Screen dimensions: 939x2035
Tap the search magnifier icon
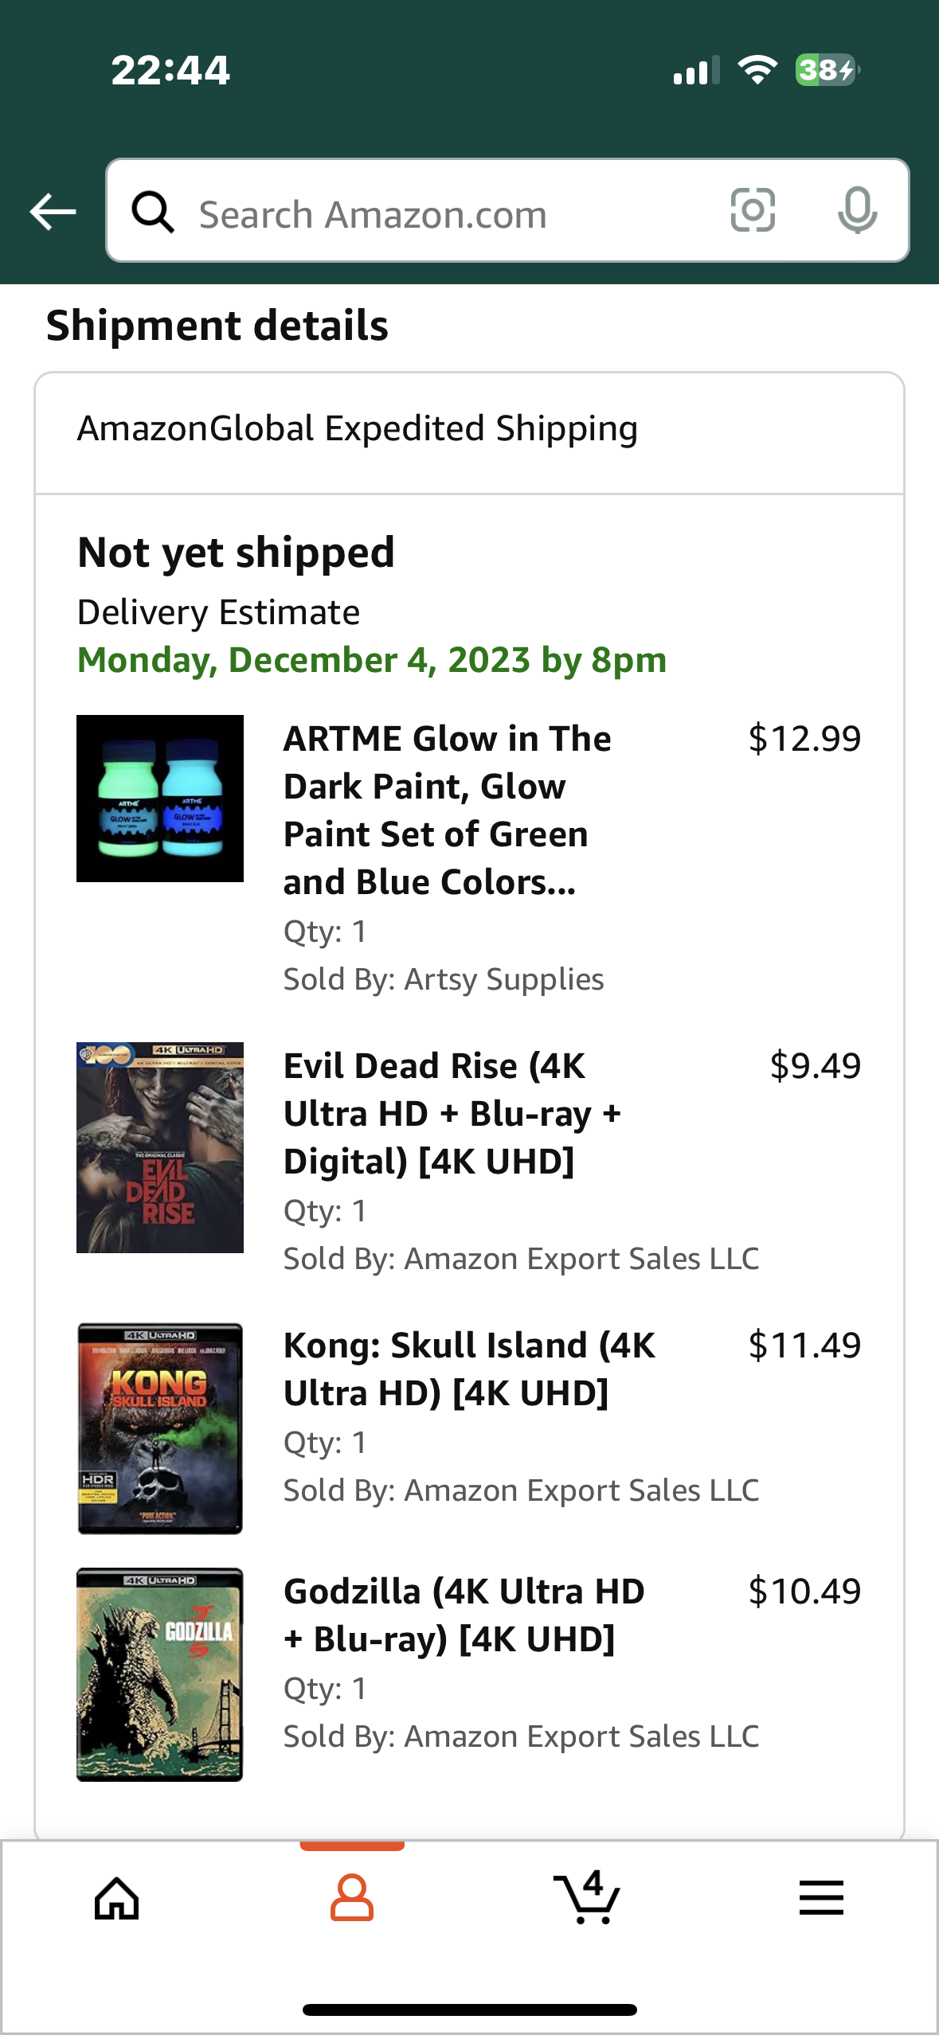pyautogui.click(x=153, y=213)
